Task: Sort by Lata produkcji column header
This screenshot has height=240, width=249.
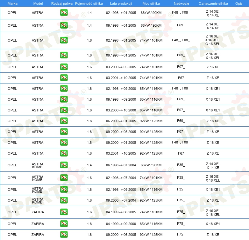Action: pyautogui.click(x=121, y=3)
